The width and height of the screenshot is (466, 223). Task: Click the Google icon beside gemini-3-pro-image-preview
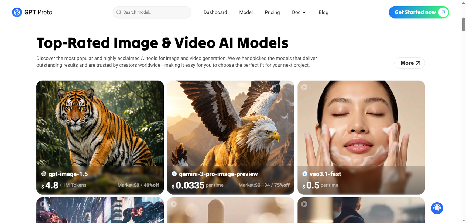point(174,174)
